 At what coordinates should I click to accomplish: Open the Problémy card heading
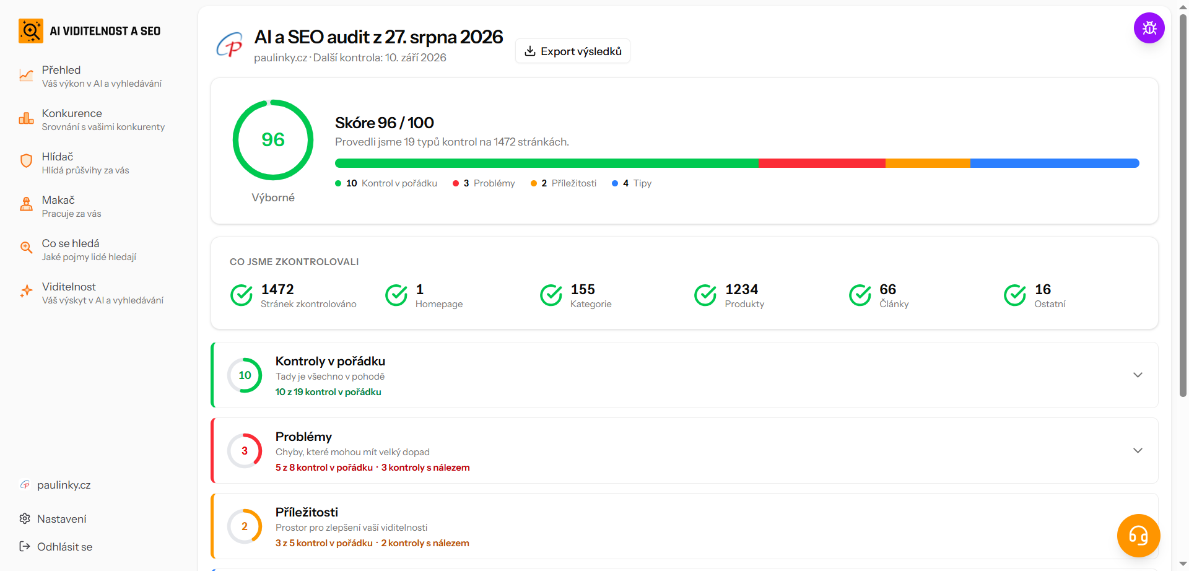[x=303, y=437]
